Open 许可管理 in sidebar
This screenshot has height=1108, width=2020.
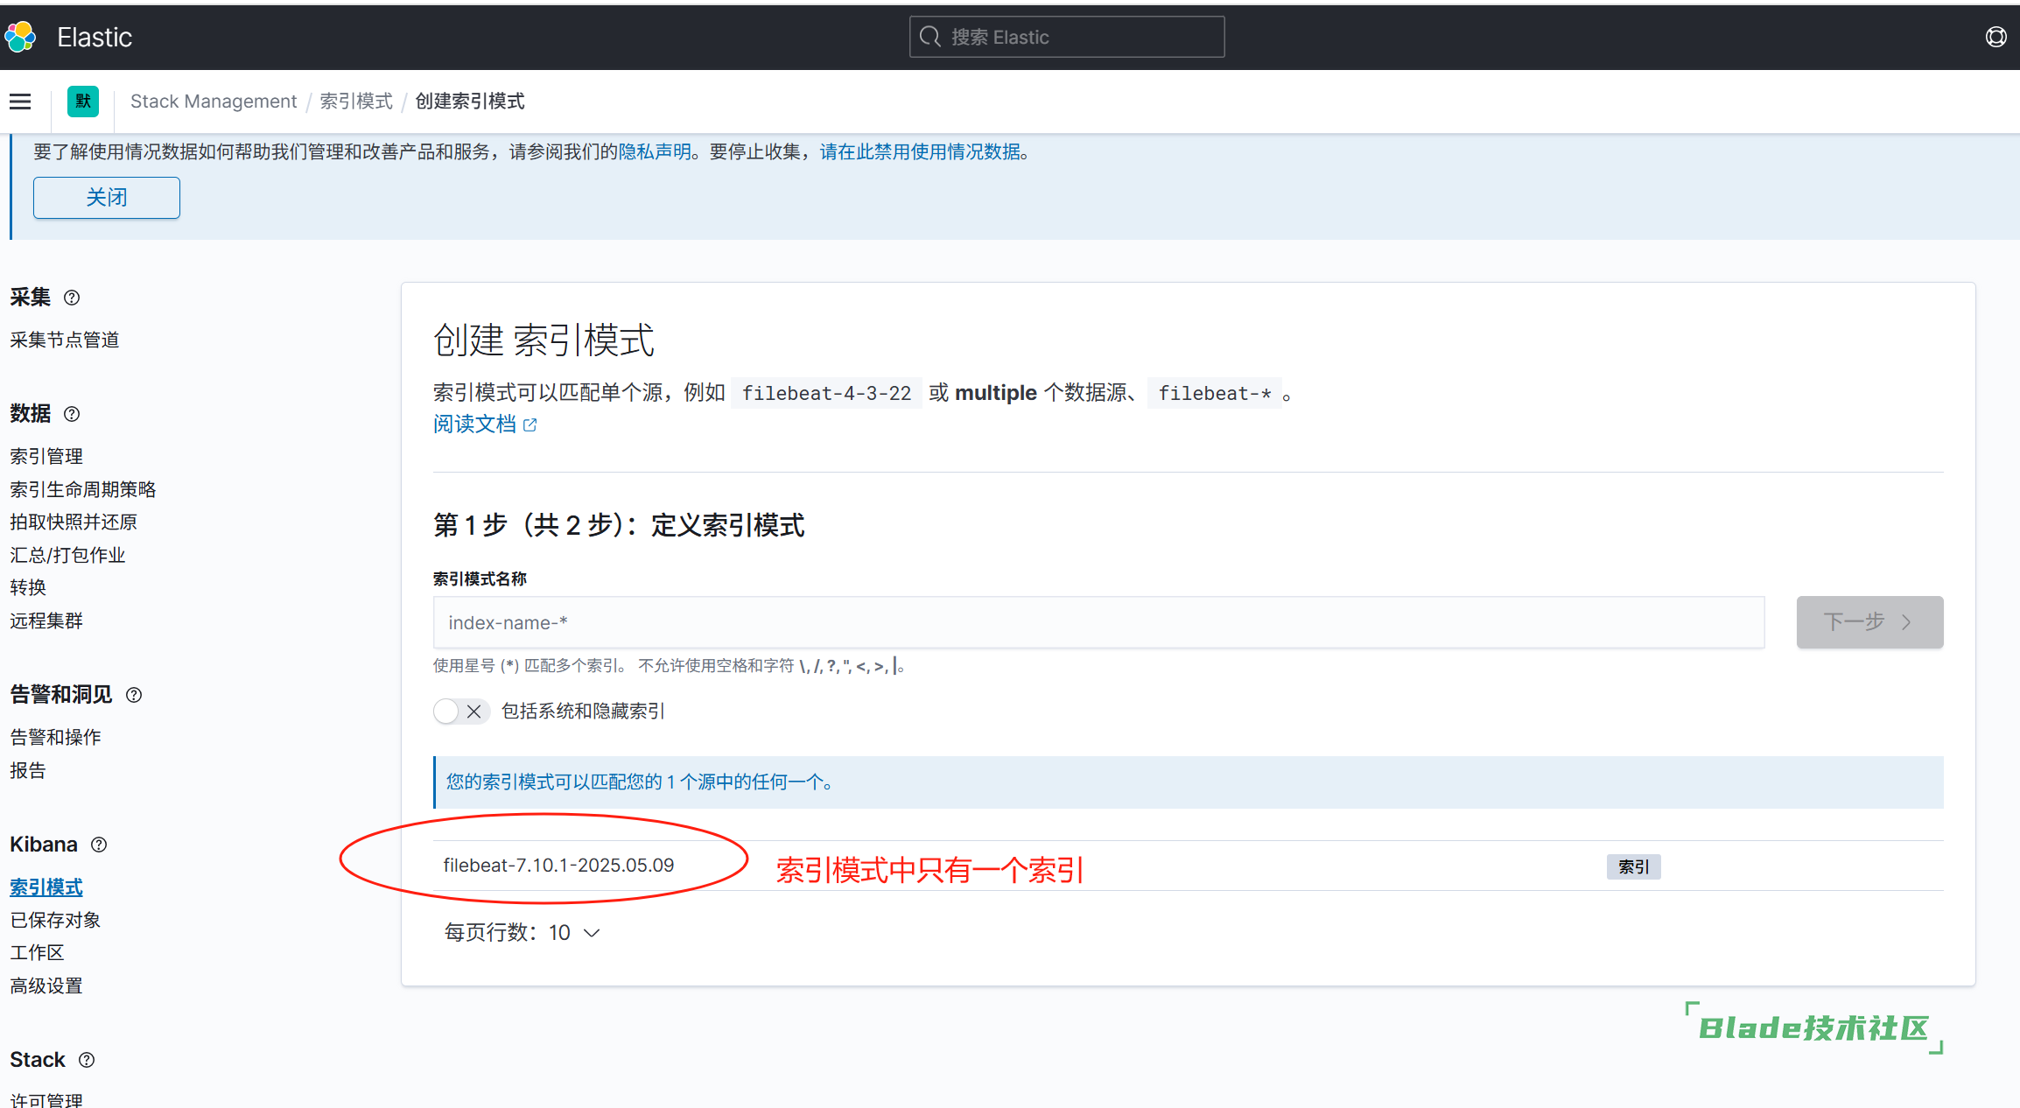46,1100
